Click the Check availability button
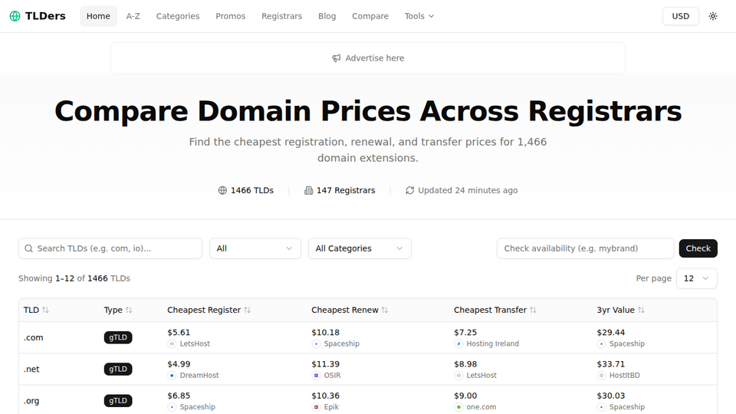736x414 pixels. coord(698,248)
